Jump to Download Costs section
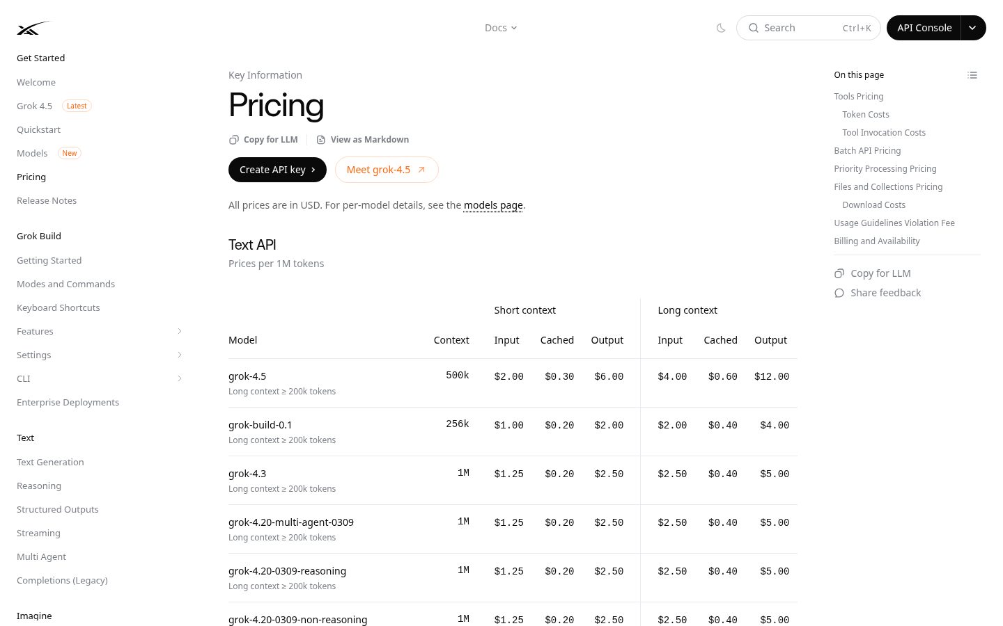The image size is (1003, 626). (x=873, y=205)
